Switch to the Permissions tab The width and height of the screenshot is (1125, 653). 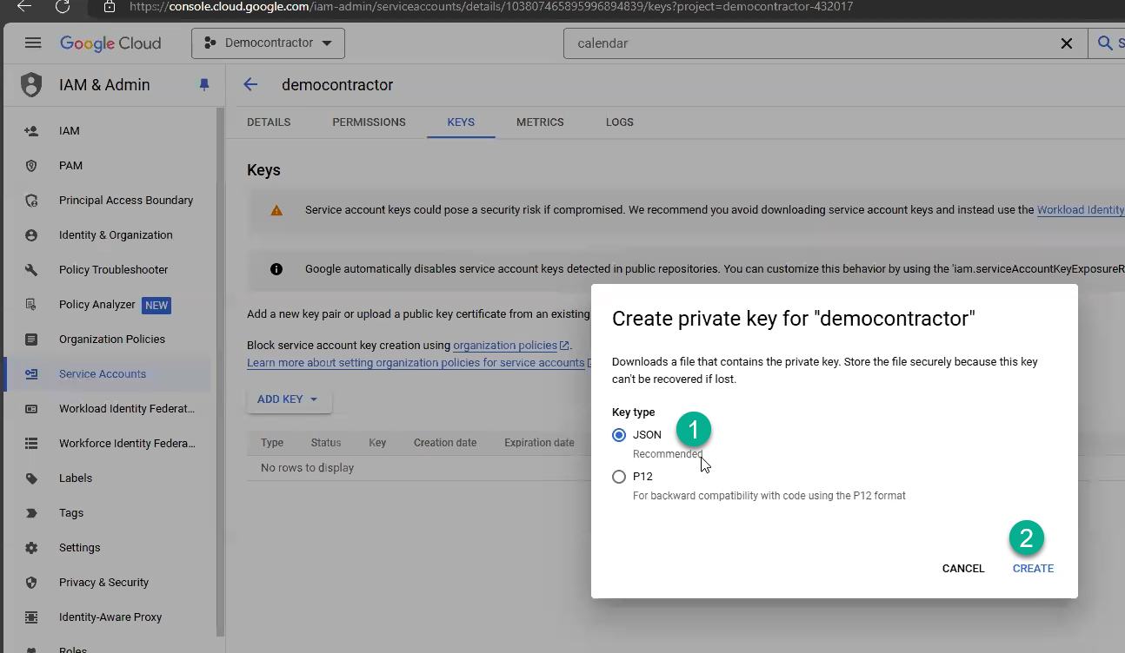click(369, 122)
